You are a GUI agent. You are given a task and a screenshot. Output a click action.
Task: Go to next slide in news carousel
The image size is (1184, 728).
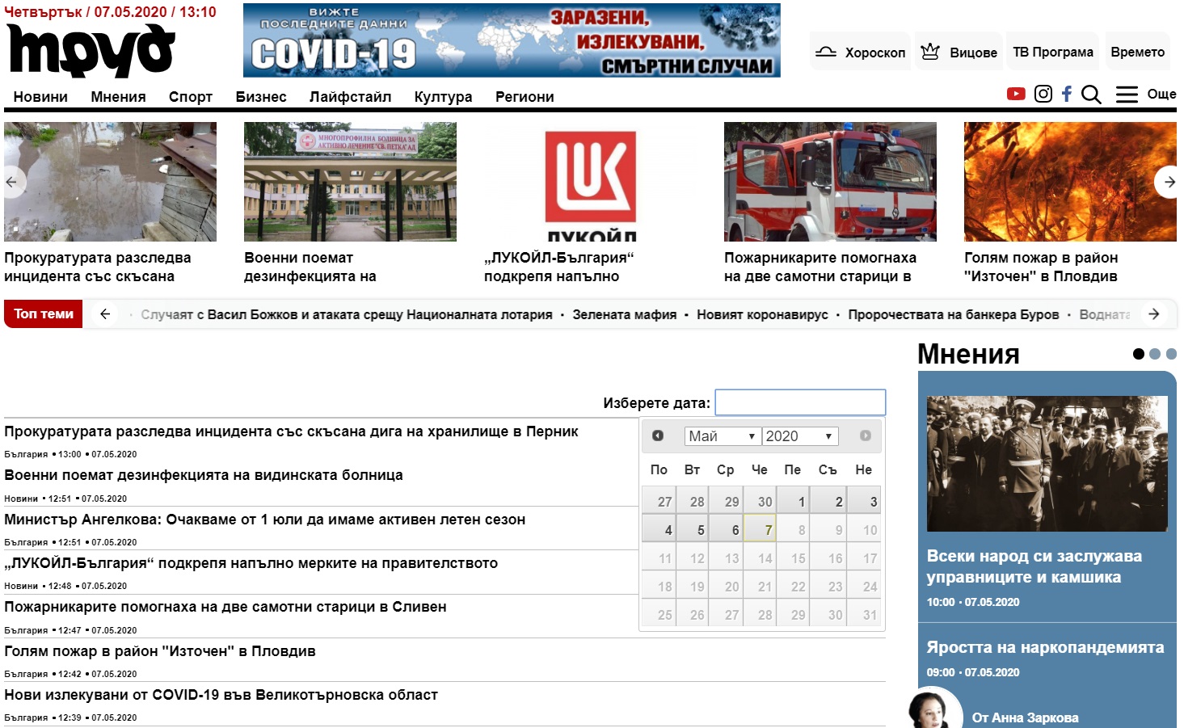click(x=1169, y=182)
